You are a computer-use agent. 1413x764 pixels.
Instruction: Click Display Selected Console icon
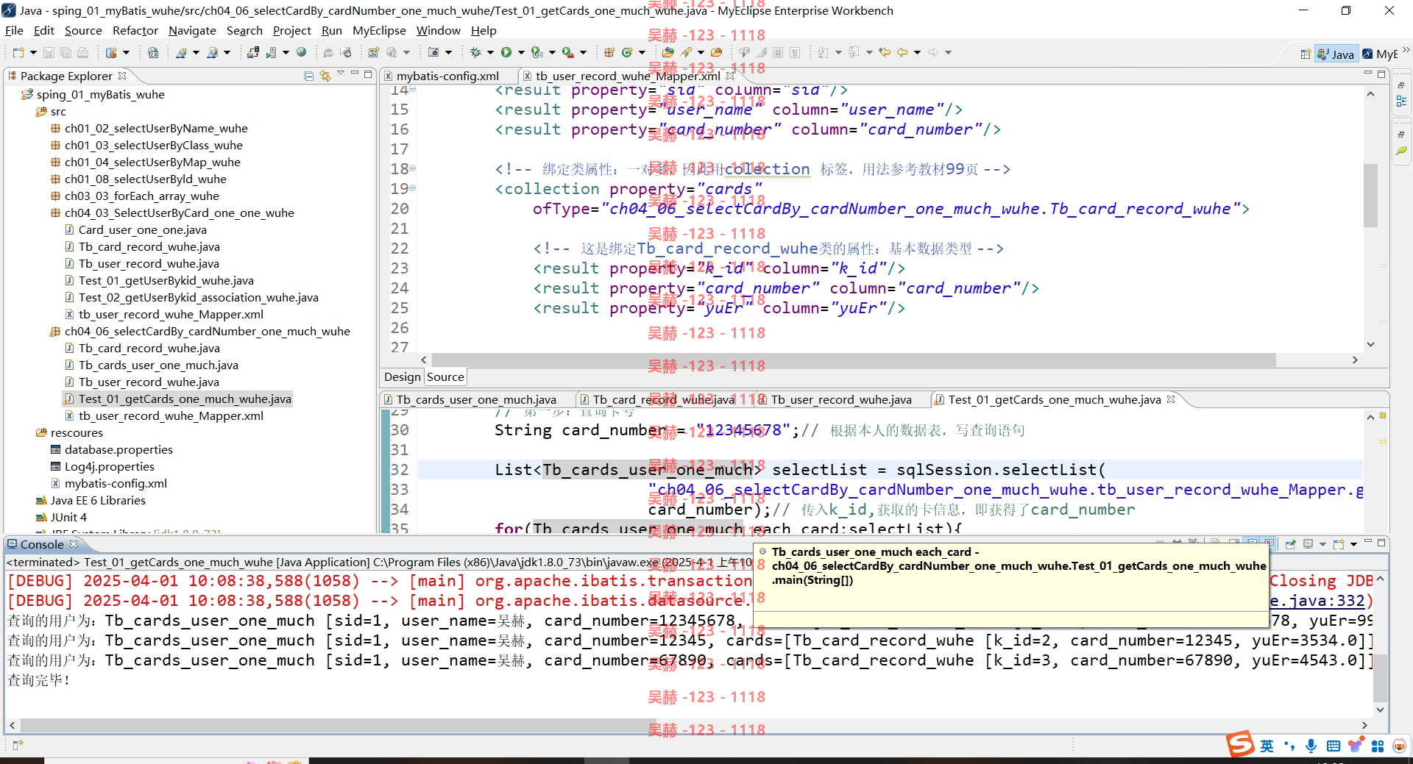tap(1308, 544)
